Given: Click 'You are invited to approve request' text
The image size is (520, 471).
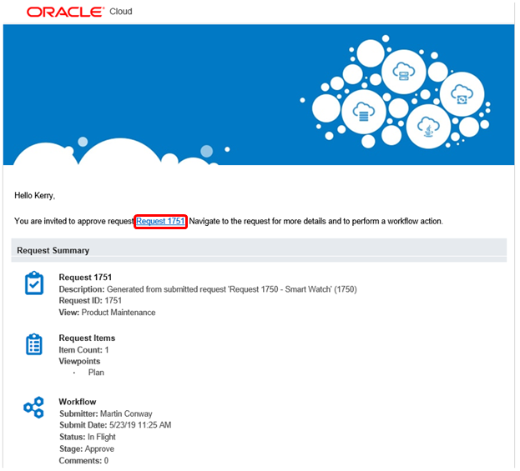Looking at the screenshot, I should [x=74, y=221].
